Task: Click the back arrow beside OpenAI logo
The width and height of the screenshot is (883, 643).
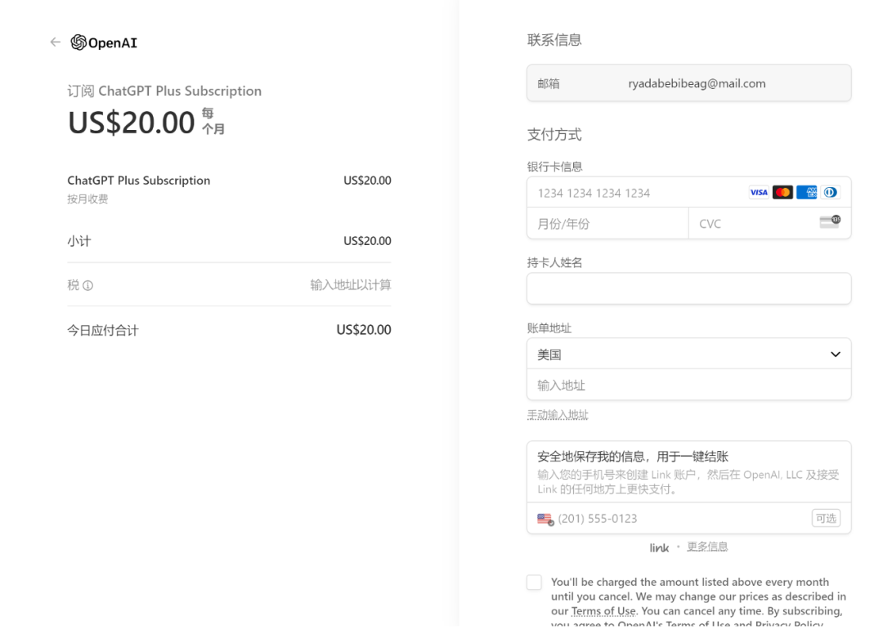Action: [55, 42]
